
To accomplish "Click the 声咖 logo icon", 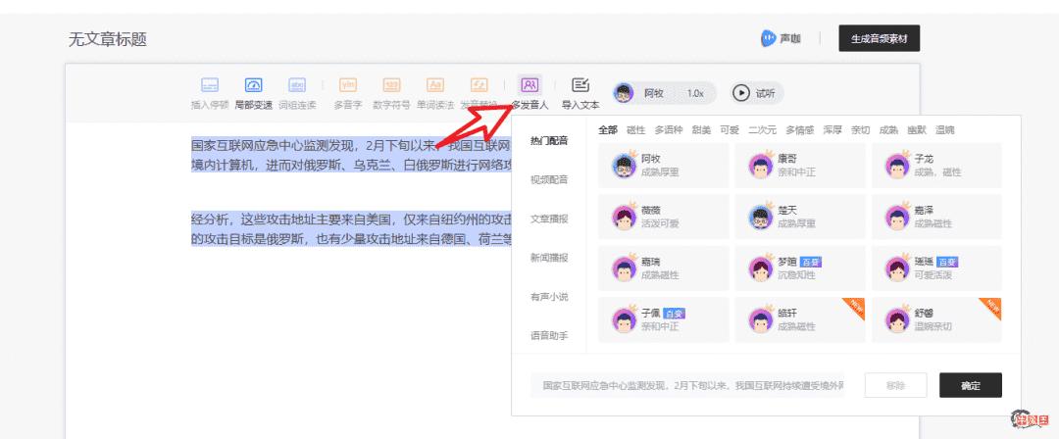I will point(768,38).
